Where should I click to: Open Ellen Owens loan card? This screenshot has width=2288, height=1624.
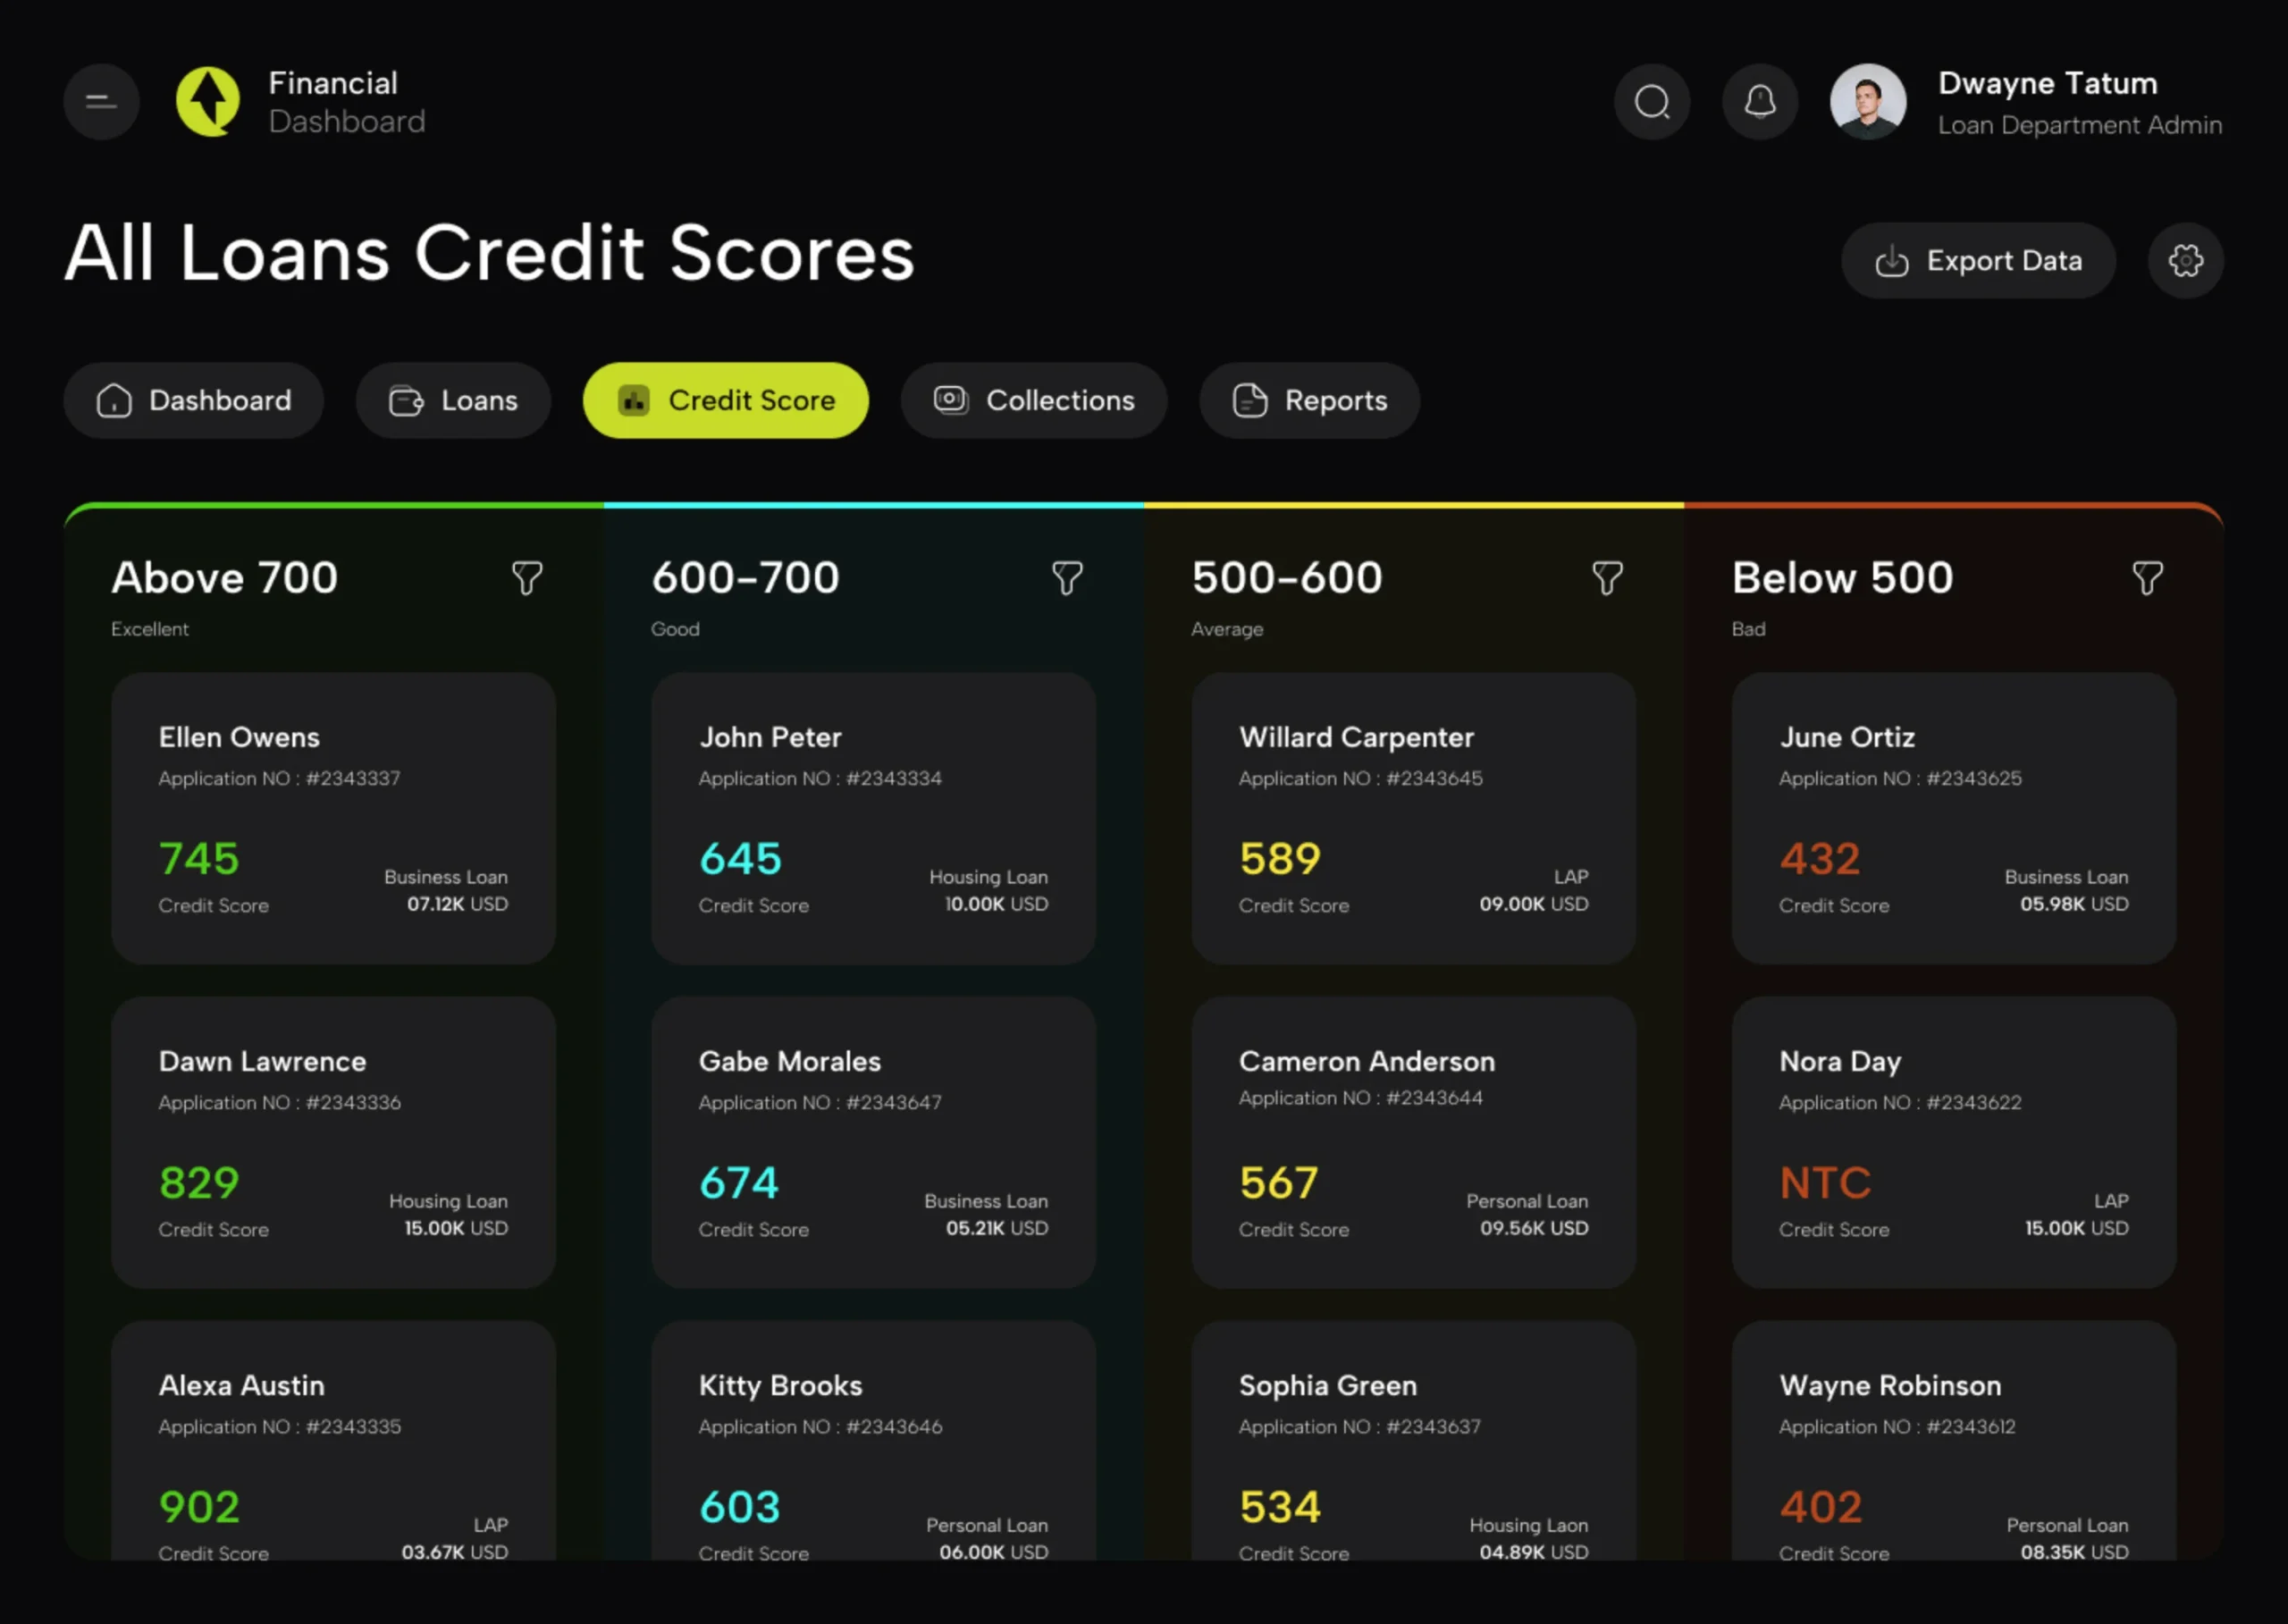(333, 818)
